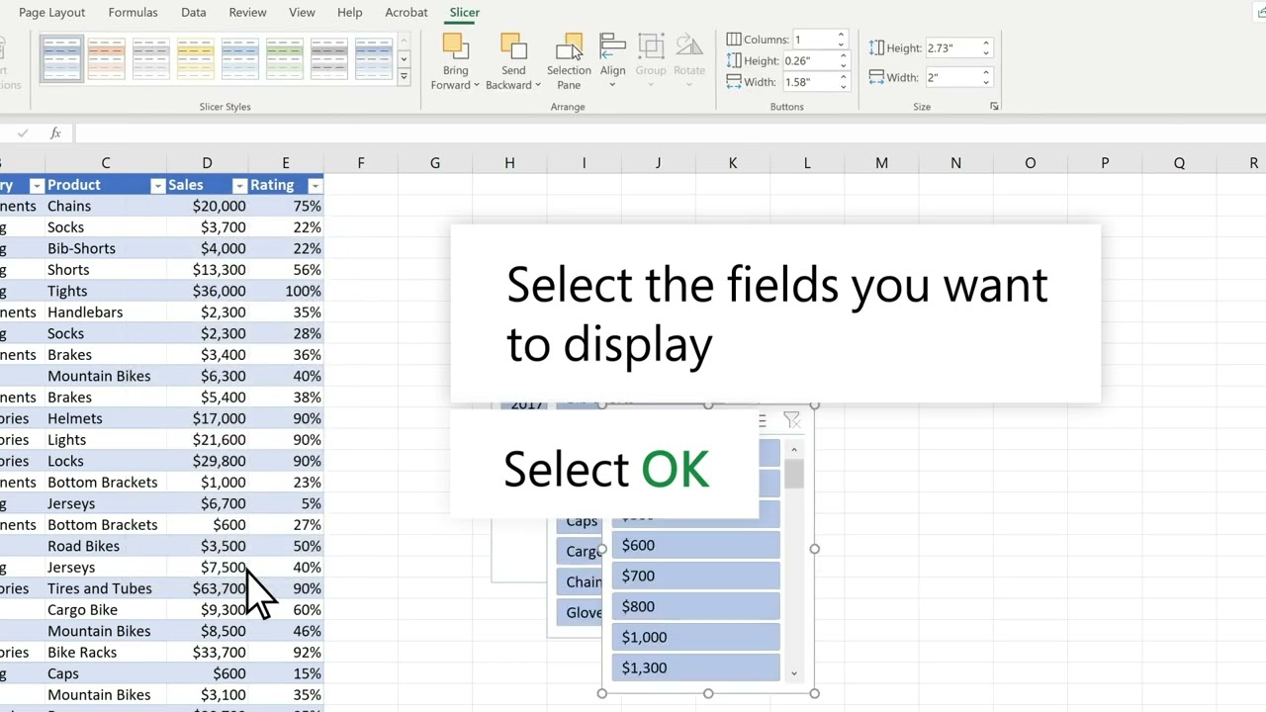Clear the filter on the Sales slicer
1266x712 pixels.
(x=791, y=420)
